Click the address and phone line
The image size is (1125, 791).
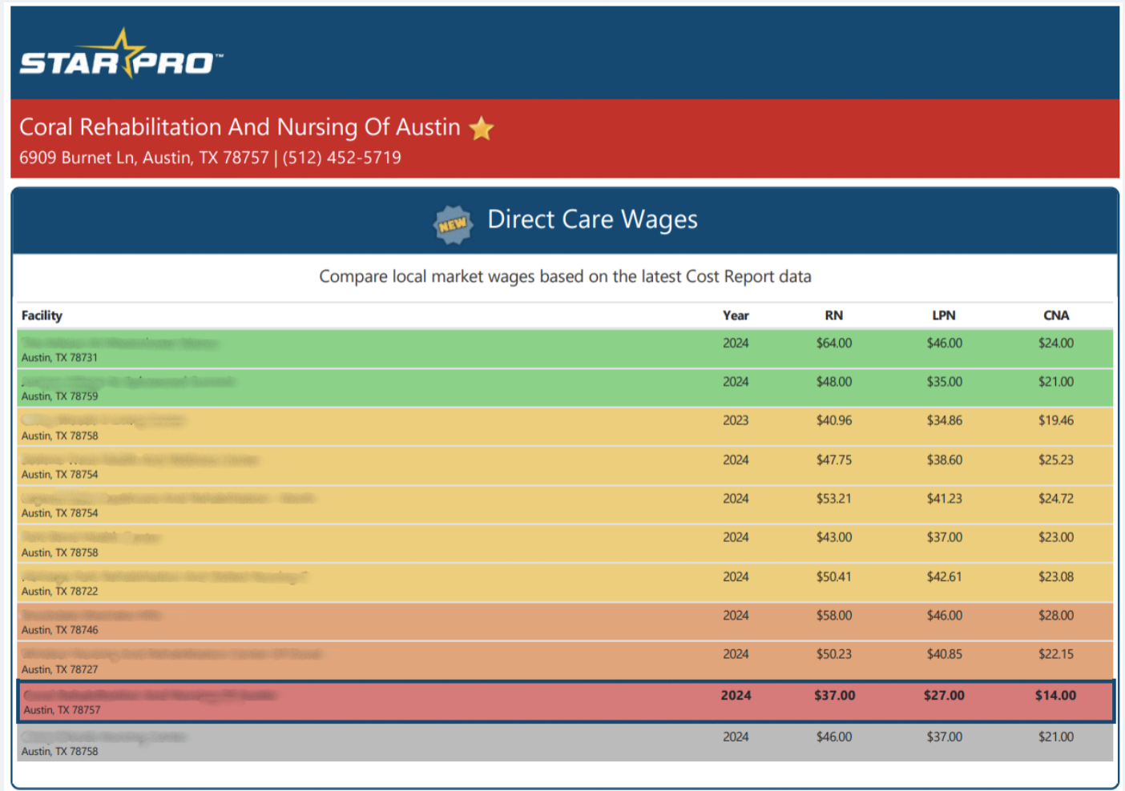tap(210, 158)
